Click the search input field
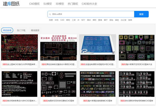This screenshot has width=156, height=106. [91, 14]
